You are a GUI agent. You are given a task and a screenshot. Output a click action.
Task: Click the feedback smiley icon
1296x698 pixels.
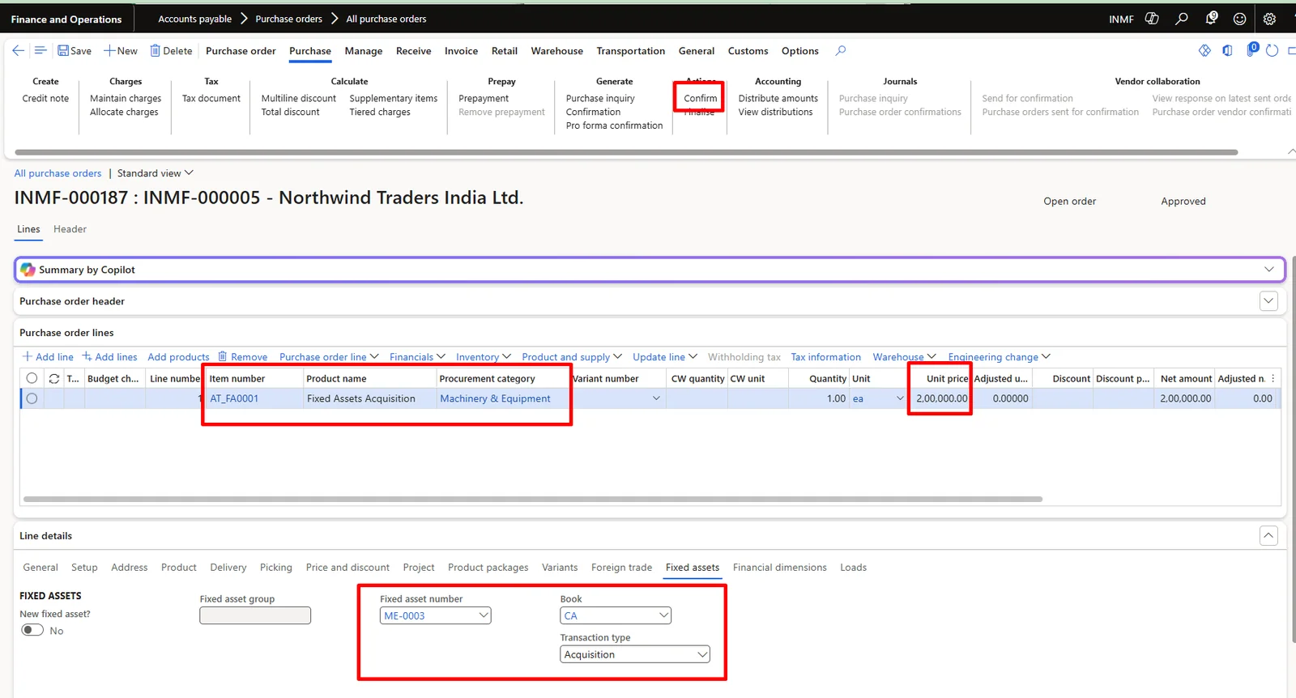tap(1239, 19)
